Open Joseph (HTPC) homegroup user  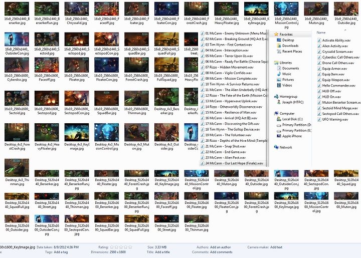click(290, 102)
